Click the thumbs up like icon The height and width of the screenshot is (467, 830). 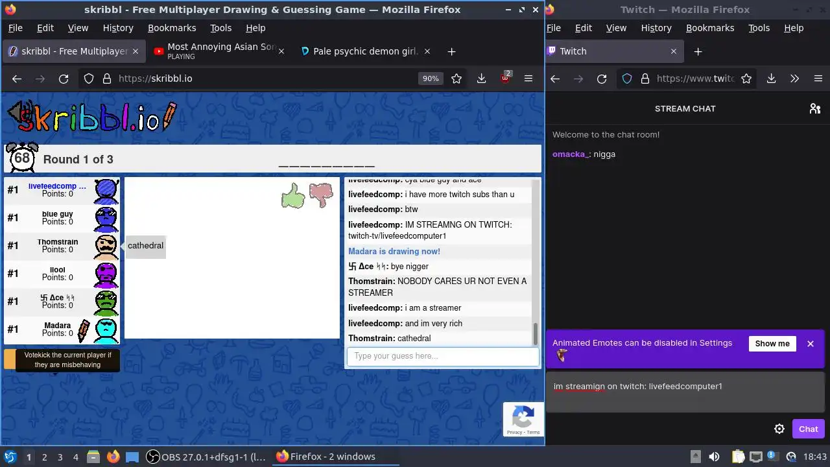(x=293, y=196)
